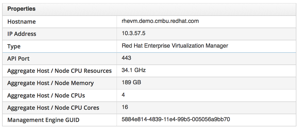Image resolution: width=299 pixels, height=129 pixels.
Task: Click Aggregate Host / Node CPU Cores label
Action: click(x=53, y=108)
